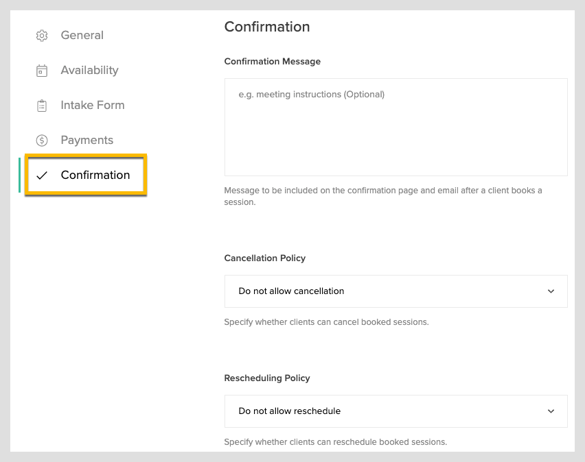Open the General settings tab

(82, 35)
